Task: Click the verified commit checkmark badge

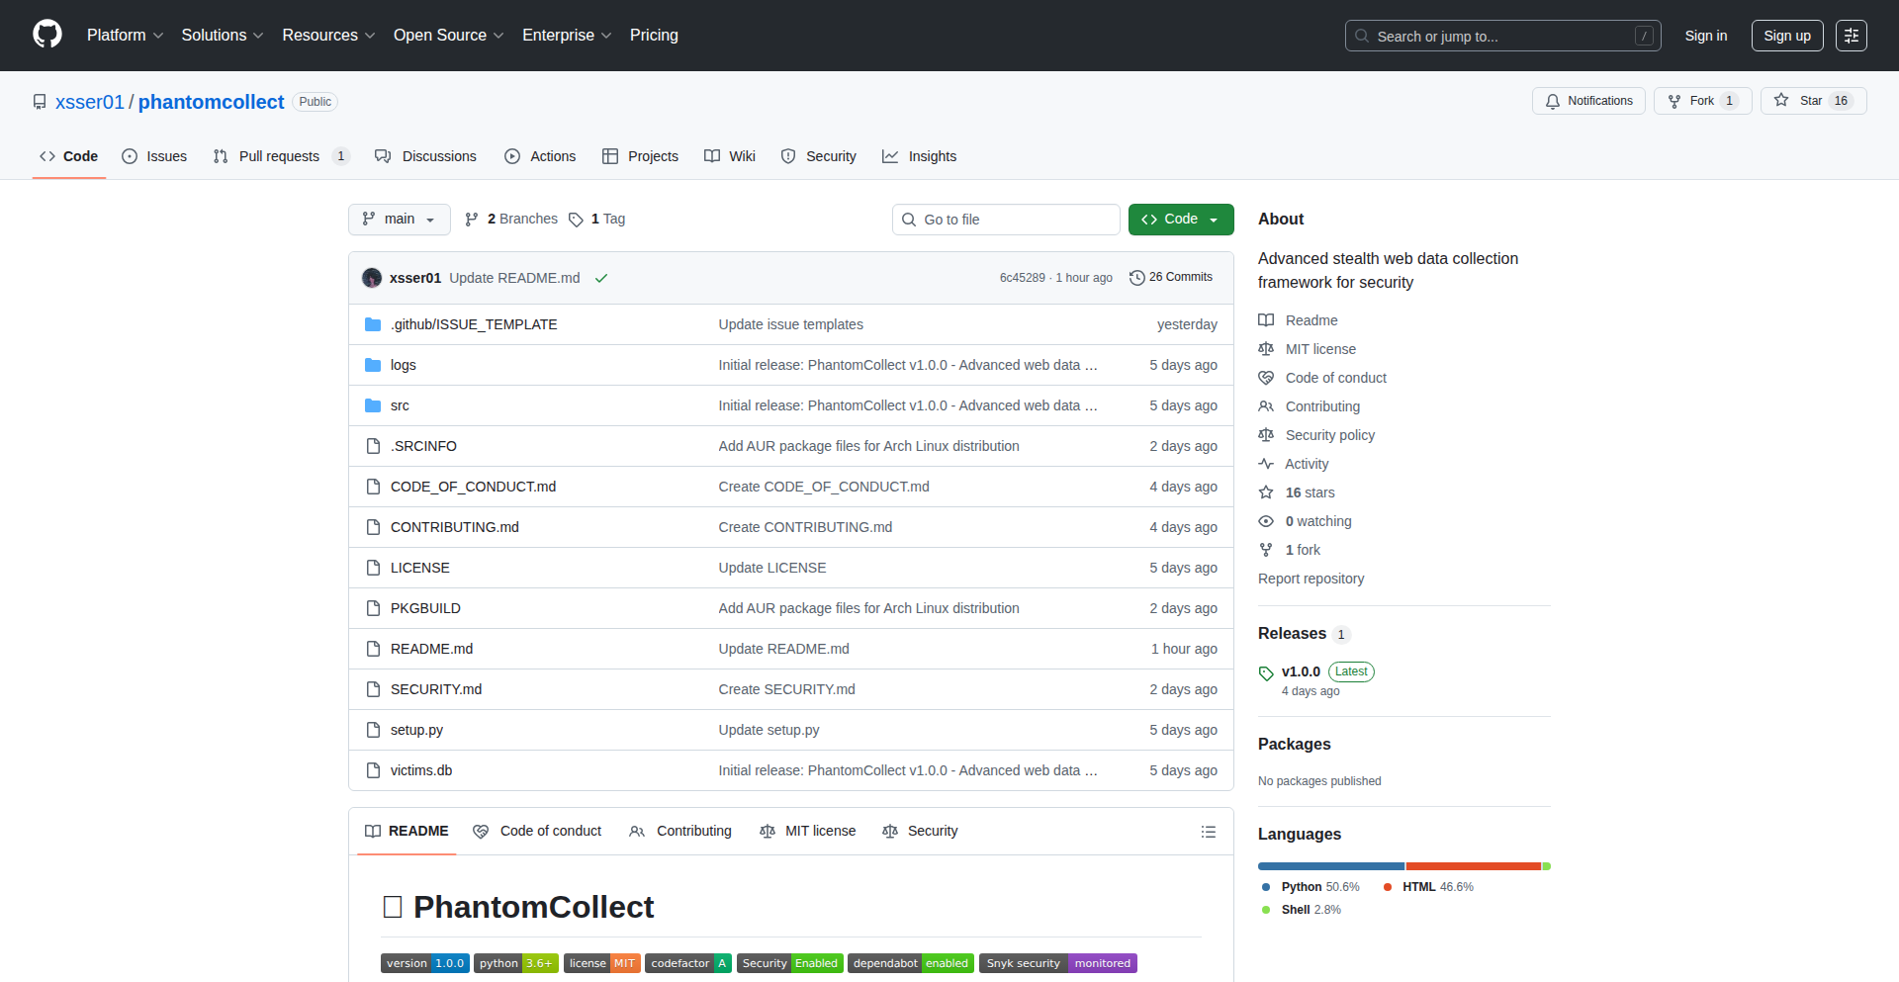Action: [x=601, y=278]
